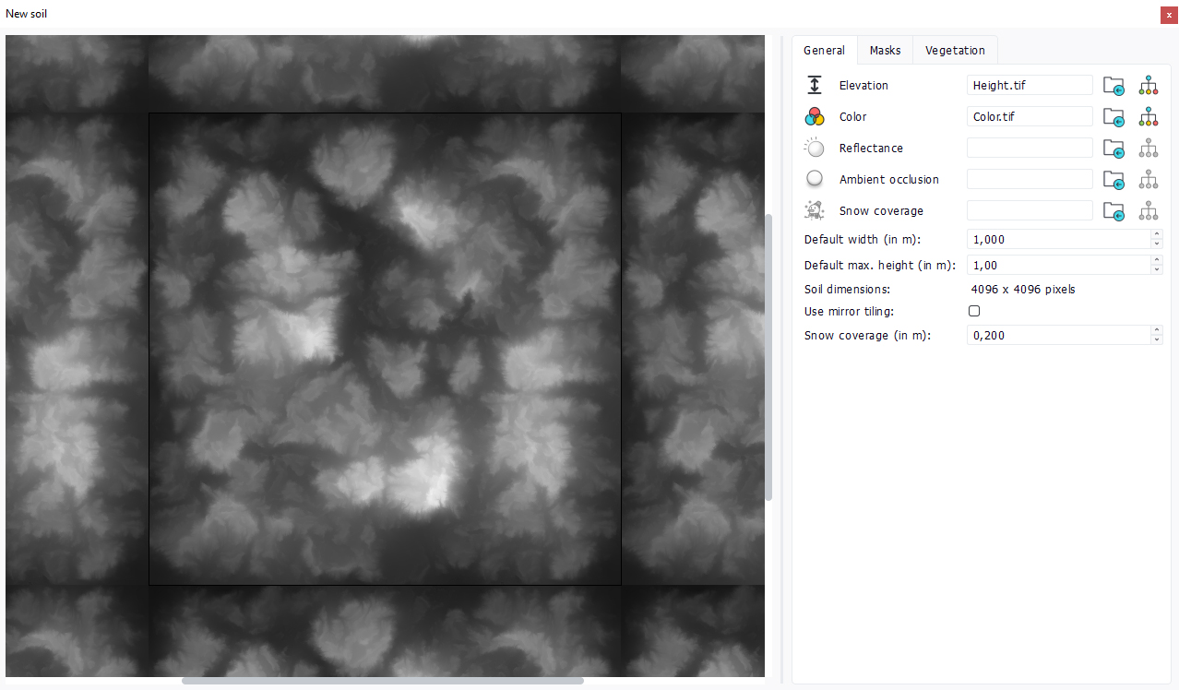The height and width of the screenshot is (690, 1179).
Task: Switch to the Masks tab
Action: coord(885,51)
